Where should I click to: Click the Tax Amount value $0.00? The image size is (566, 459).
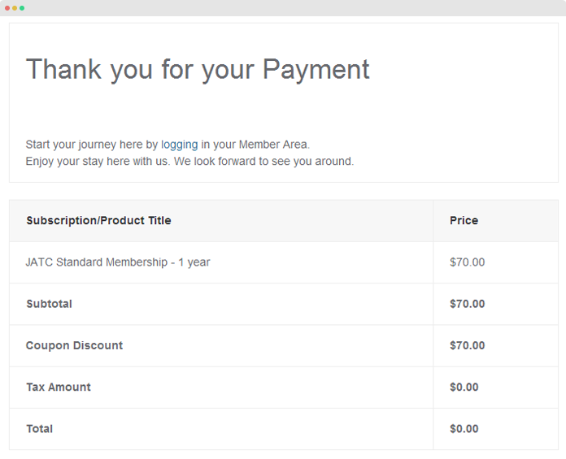464,388
